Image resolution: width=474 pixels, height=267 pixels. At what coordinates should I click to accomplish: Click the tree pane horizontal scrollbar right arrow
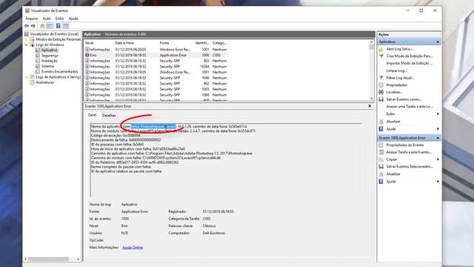point(78,259)
